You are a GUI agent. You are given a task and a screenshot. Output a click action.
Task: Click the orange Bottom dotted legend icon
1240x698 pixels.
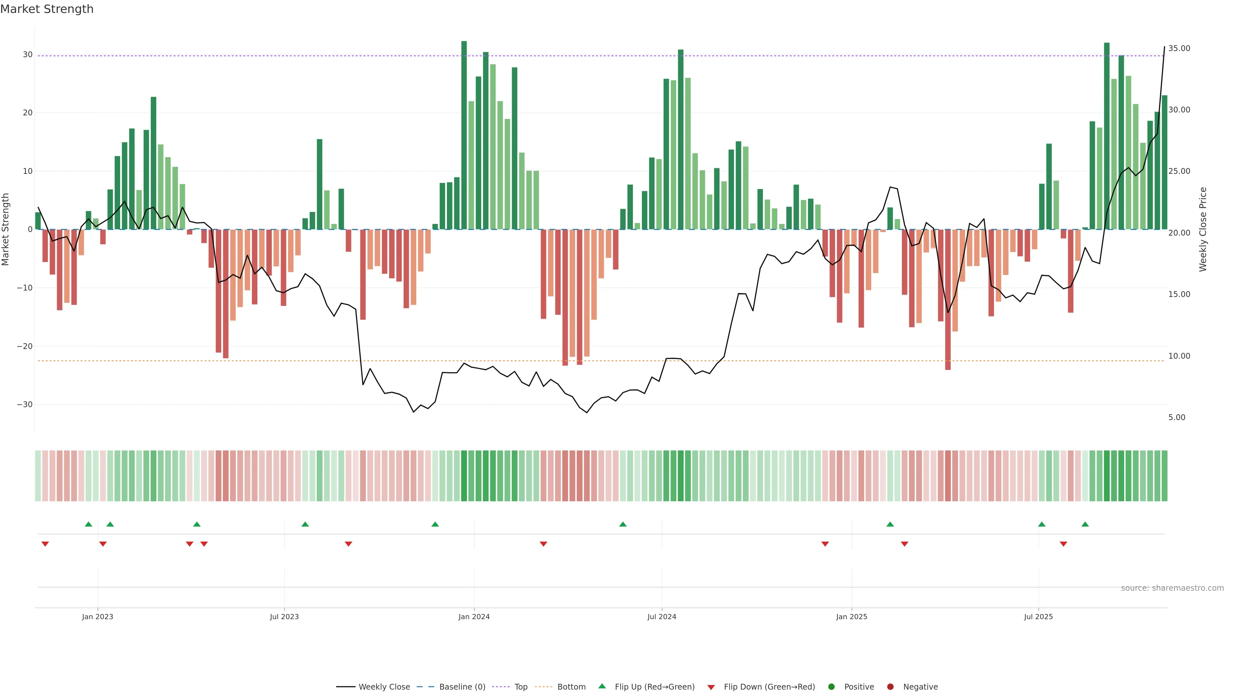pos(543,687)
